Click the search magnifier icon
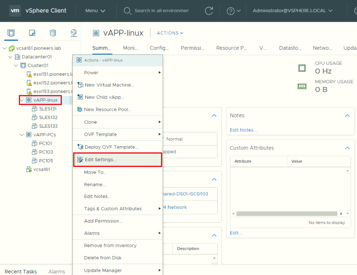 [x=127, y=11]
